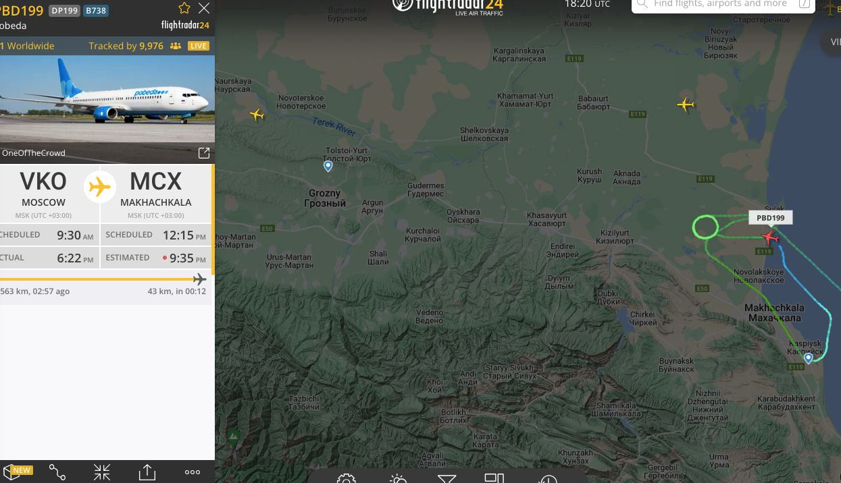Open the weather layer icon
Screen dimensions: 841x483
pyautogui.click(x=399, y=478)
